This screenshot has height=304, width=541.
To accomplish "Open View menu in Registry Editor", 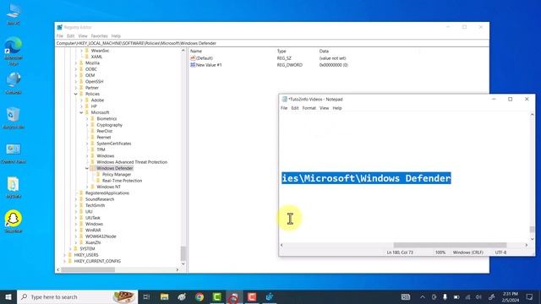I will (83, 35).
